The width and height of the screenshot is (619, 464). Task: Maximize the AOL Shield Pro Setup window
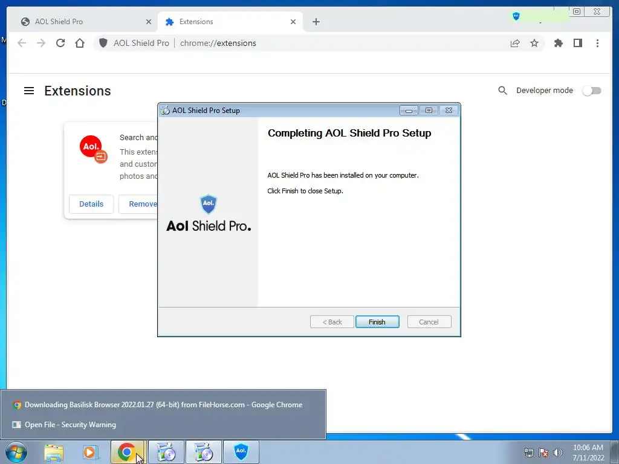(429, 111)
